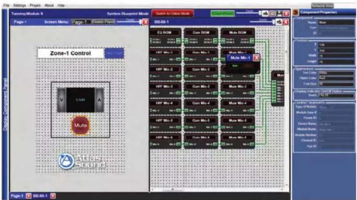Image resolution: width=357 pixels, height=200 pixels.
Task: Close the BB-88-1 panel with its red X
Action: point(286,22)
